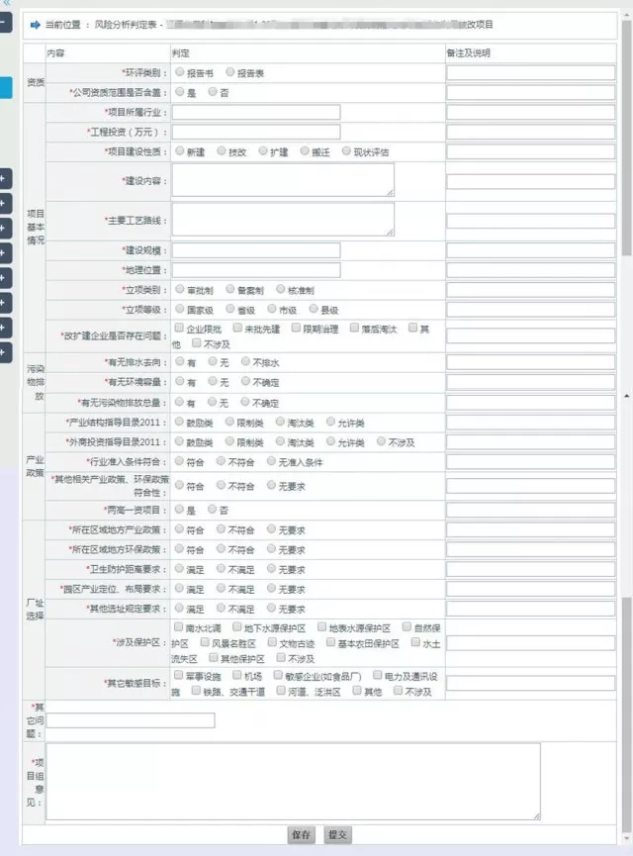Select 国家级 for 立项等级

[179, 309]
